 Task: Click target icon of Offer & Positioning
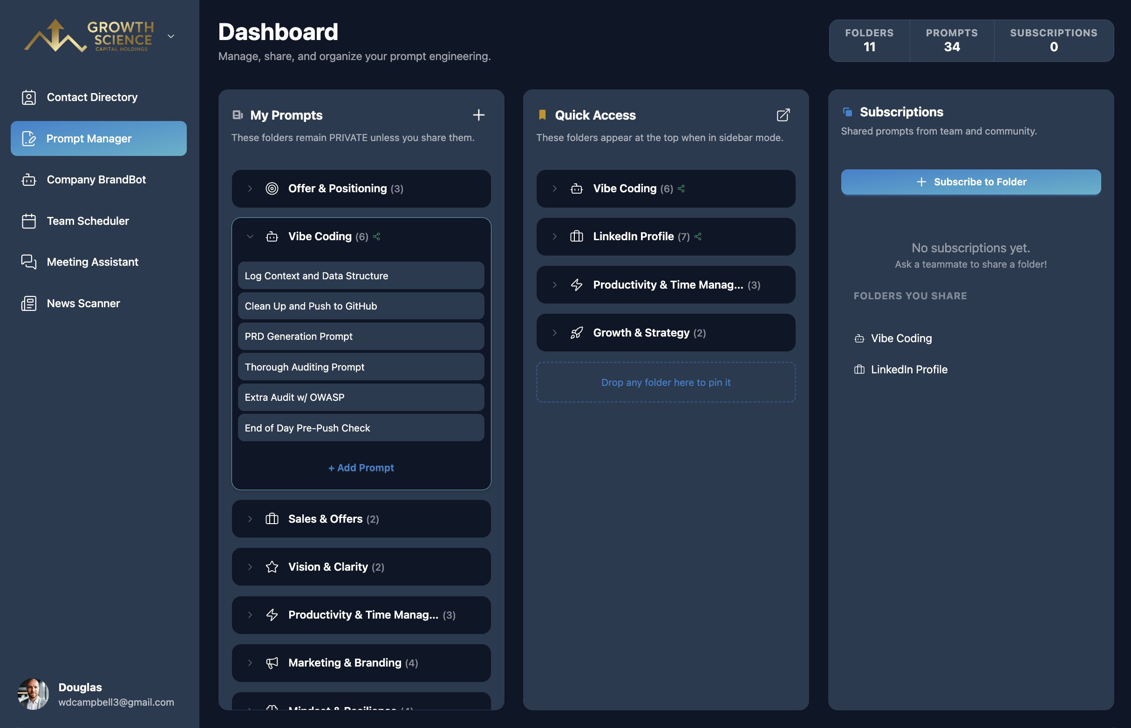tap(272, 189)
